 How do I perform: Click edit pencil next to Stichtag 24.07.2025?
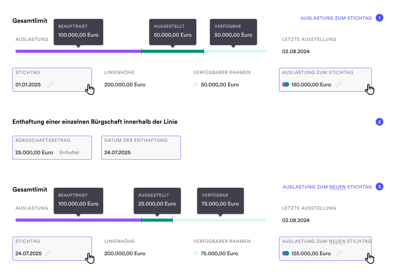pyautogui.click(x=48, y=253)
